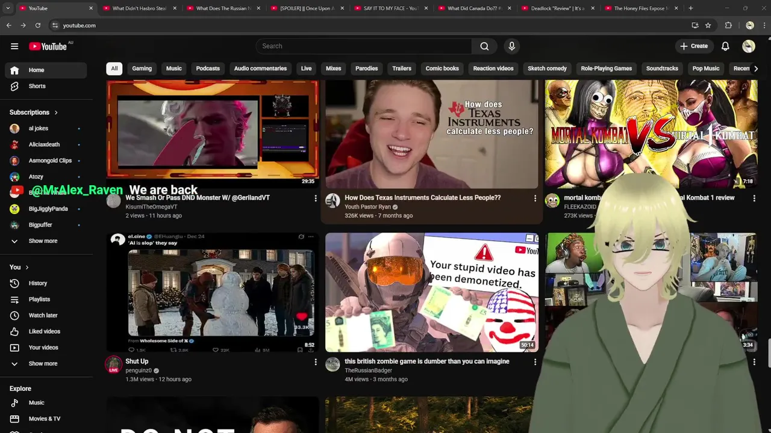Switch to What Did Canada Do tab
The height and width of the screenshot is (433, 771).
[x=476, y=8]
